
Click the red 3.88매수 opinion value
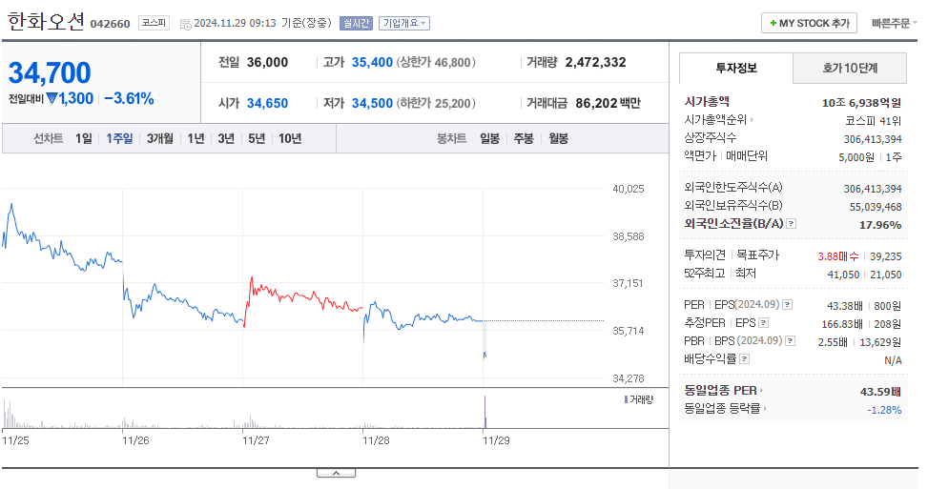click(x=838, y=256)
